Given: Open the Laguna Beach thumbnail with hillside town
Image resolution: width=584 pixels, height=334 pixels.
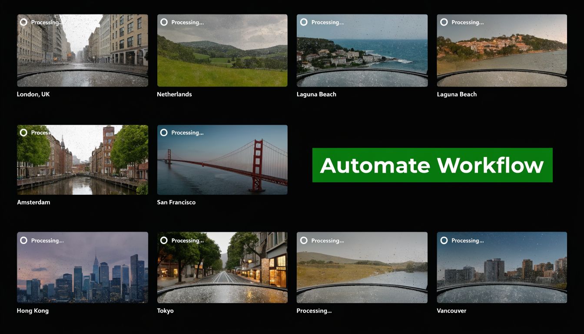Looking at the screenshot, I should [x=502, y=50].
